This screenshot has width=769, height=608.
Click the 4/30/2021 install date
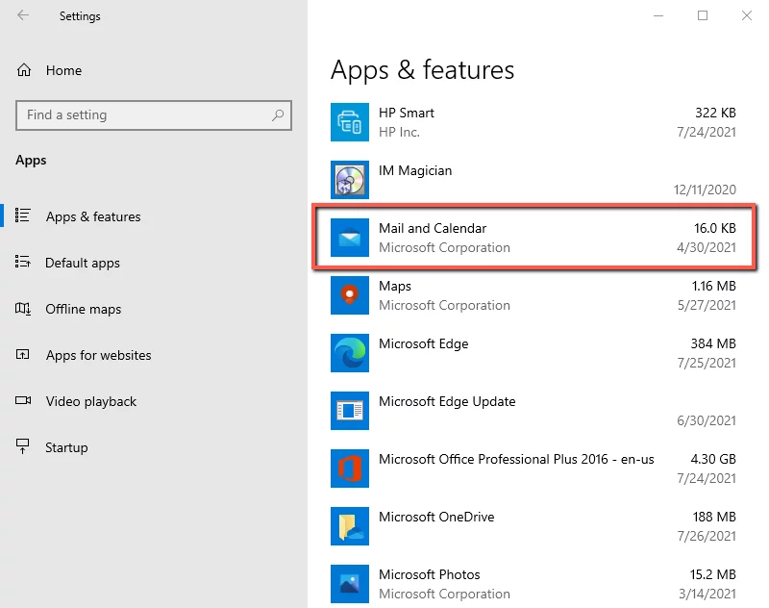click(x=707, y=248)
